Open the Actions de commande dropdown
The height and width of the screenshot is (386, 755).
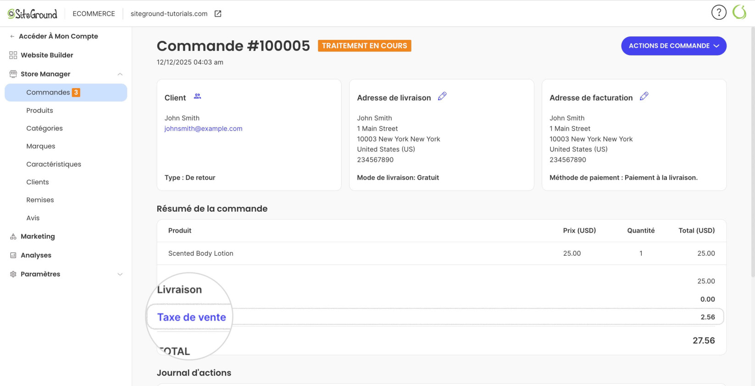coord(673,46)
